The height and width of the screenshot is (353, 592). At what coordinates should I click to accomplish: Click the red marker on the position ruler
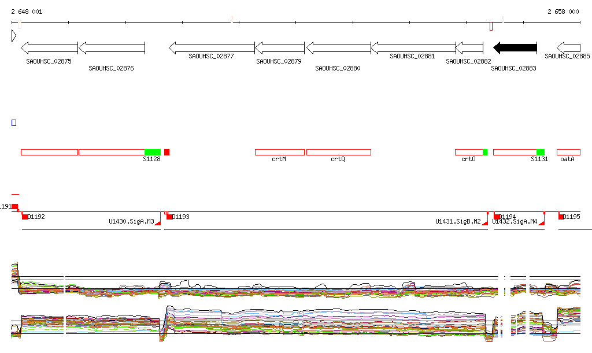[491, 26]
